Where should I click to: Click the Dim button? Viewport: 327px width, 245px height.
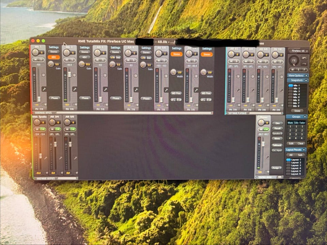pos(278,123)
